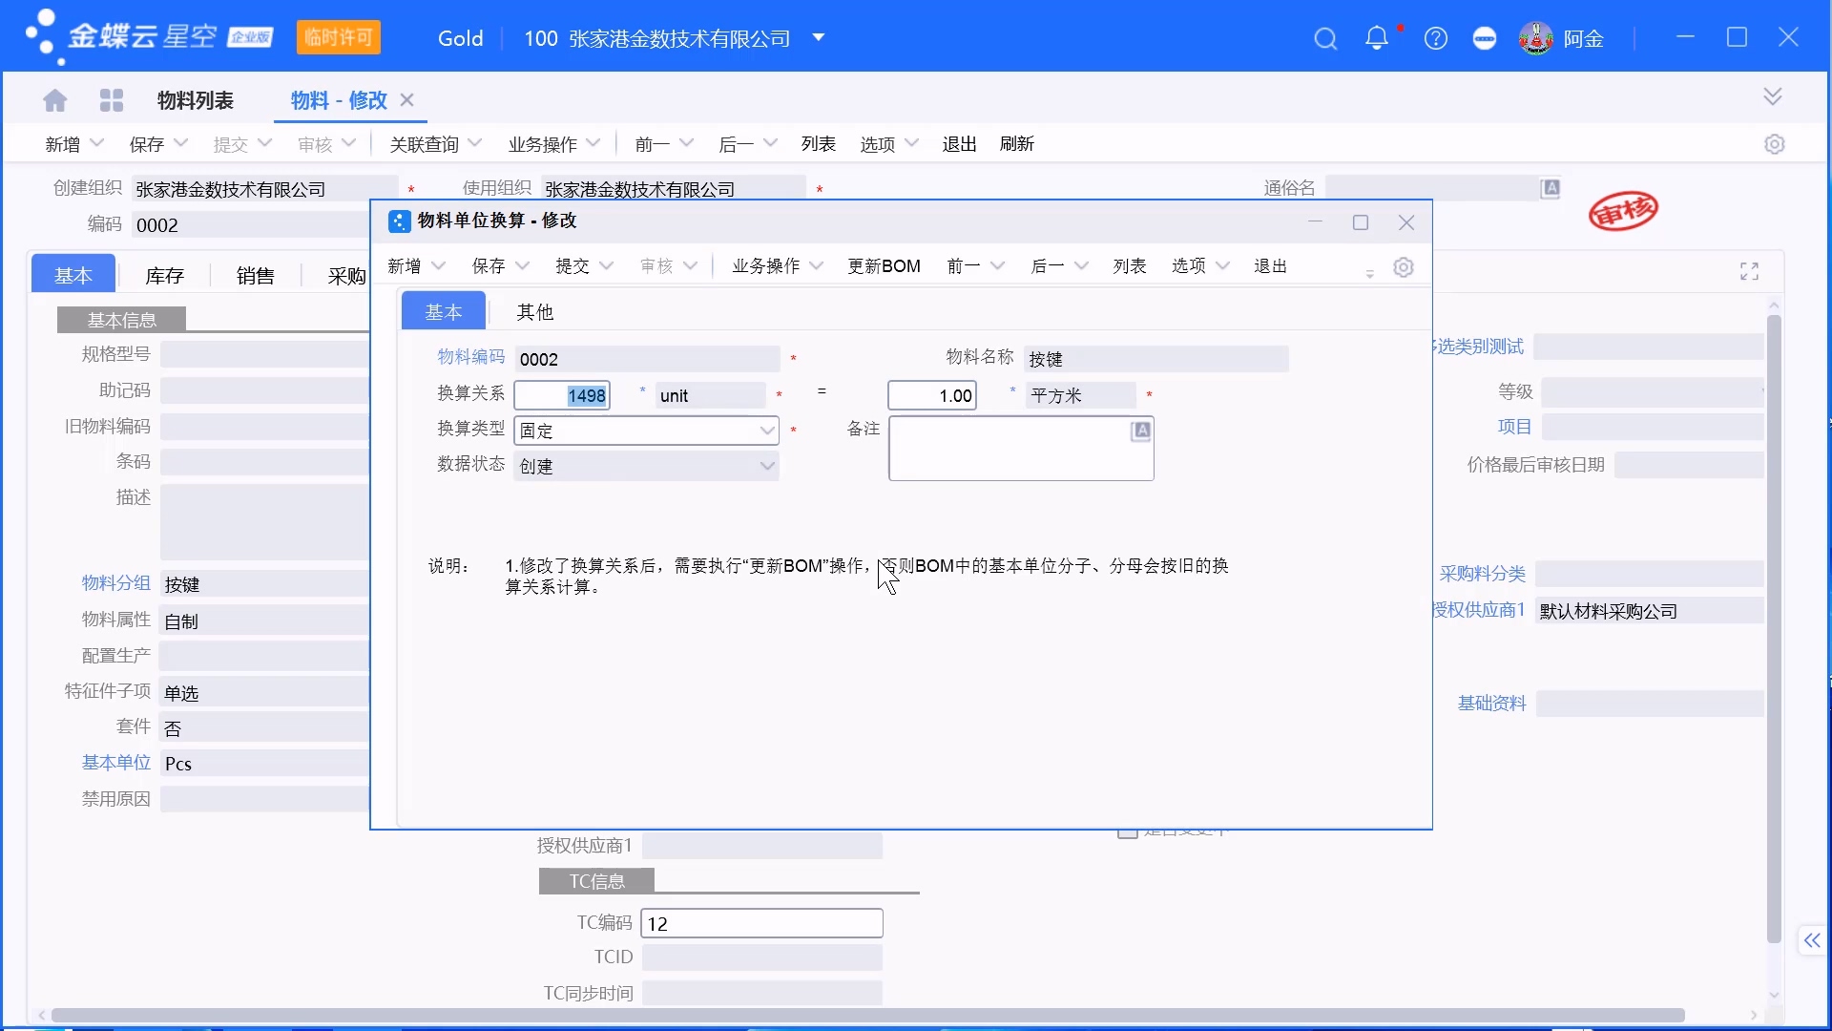Click 临时许可 badge in header
The height and width of the screenshot is (1031, 1832).
pos(338,37)
